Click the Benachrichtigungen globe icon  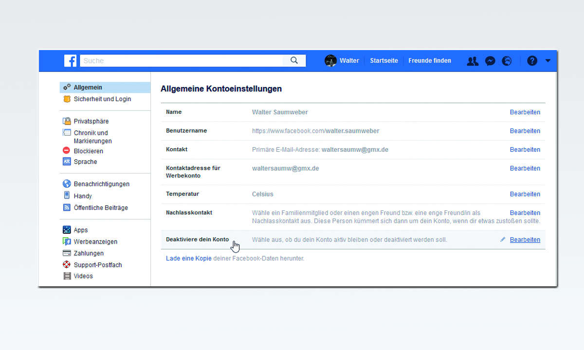pos(67,184)
